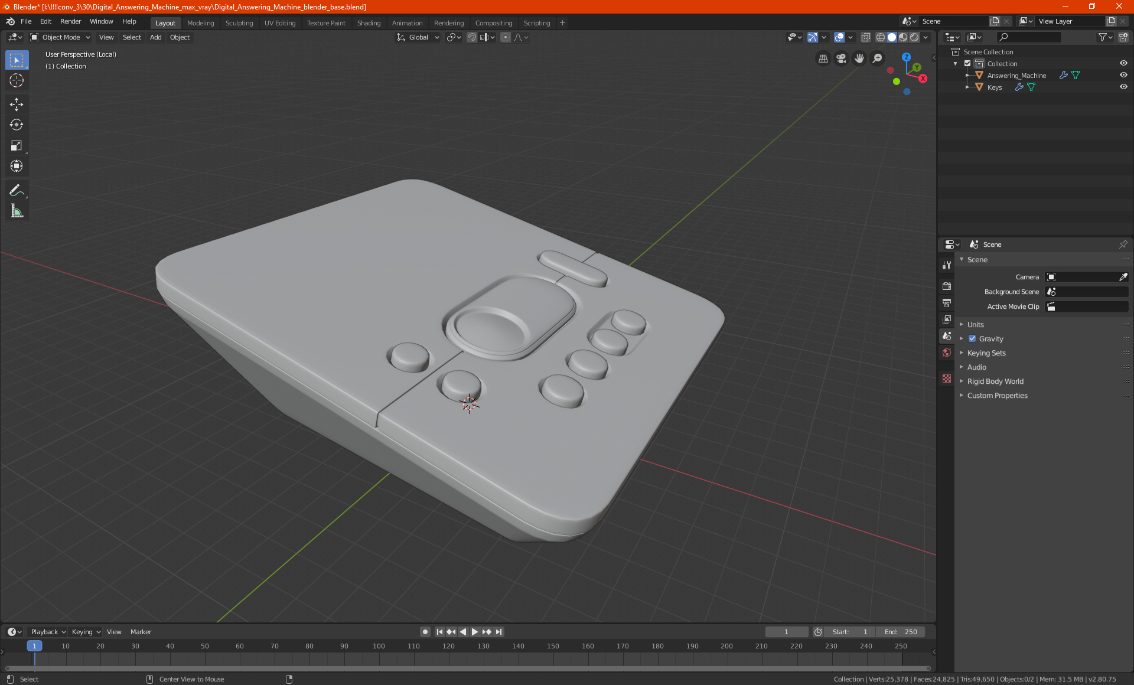The width and height of the screenshot is (1134, 685).
Task: Select the Scale tool
Action: pos(17,145)
